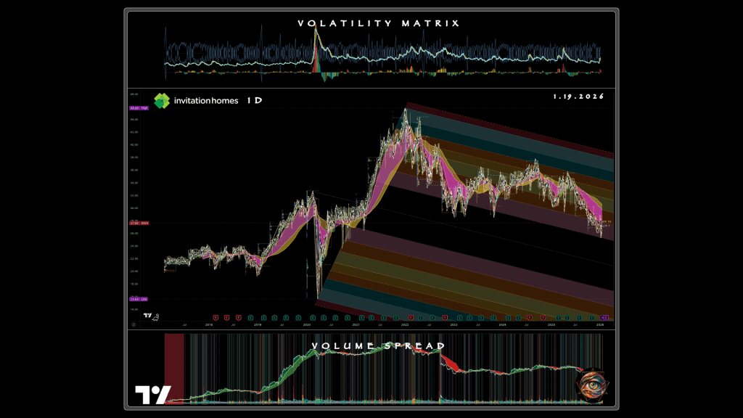Click the 2020 year label on time axis

[x=305, y=325]
